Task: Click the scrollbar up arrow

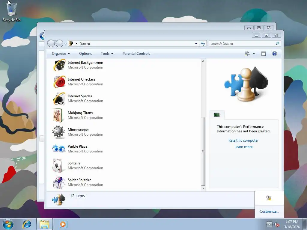Action: click(203, 61)
